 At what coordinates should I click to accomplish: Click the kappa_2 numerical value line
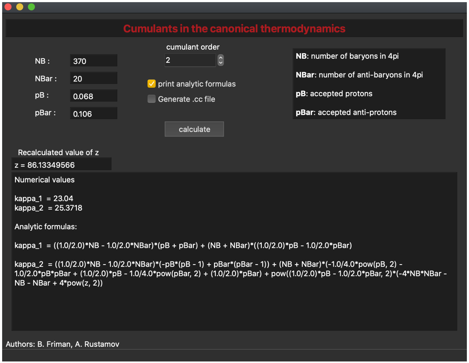[x=48, y=208]
